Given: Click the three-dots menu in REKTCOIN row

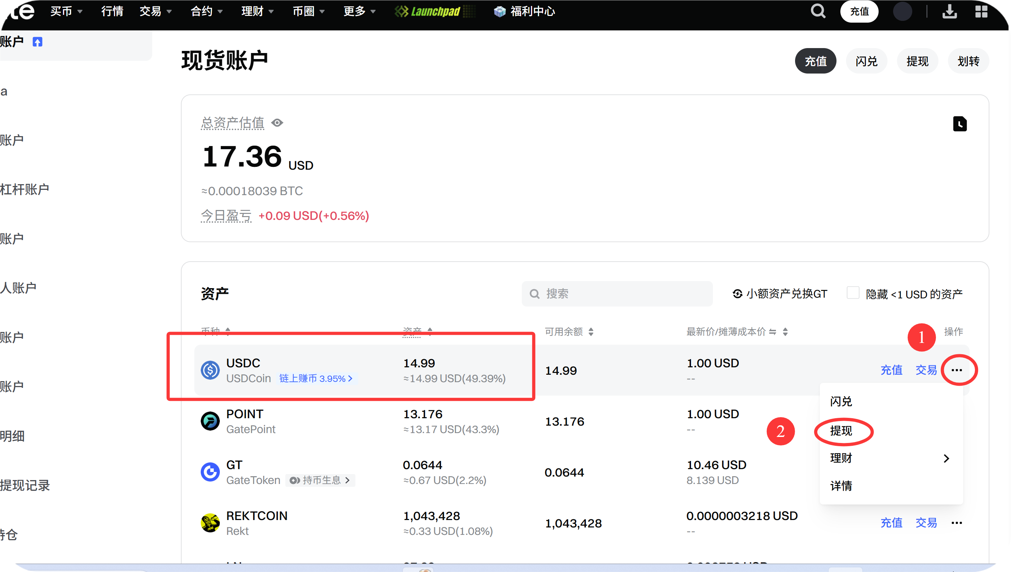Looking at the screenshot, I should point(957,523).
